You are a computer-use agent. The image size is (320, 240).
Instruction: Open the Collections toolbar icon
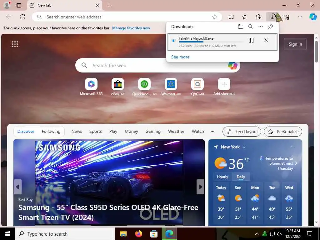coord(258,17)
